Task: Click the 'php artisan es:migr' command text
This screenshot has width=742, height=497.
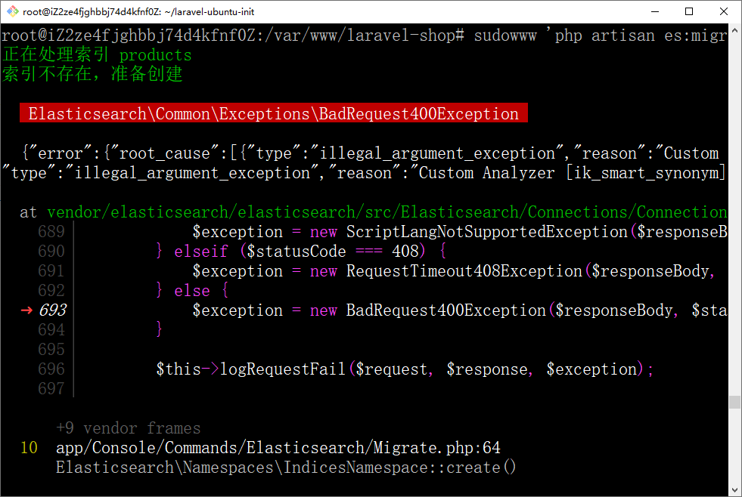Action: click(641, 35)
